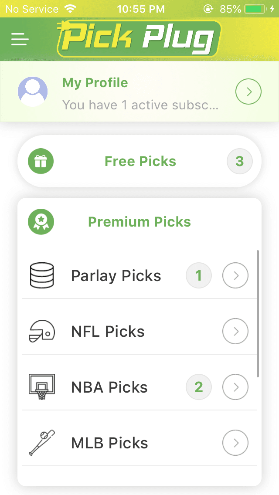Tap the Free Picks gift icon
Viewport: 279px width, 495px height.
(x=41, y=161)
